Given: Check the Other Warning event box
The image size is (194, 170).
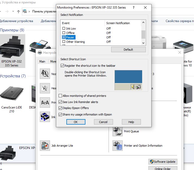Looking at the screenshot, I should (x=64, y=42).
